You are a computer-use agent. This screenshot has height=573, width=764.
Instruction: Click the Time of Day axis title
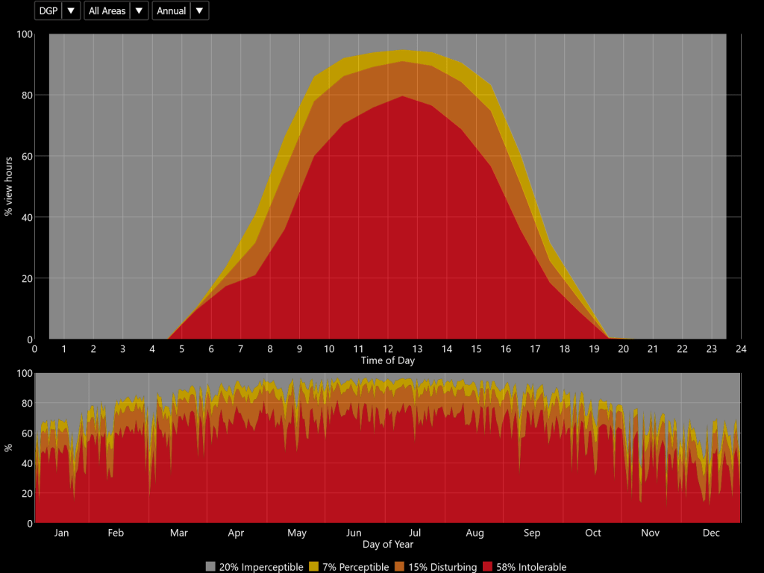tap(387, 360)
